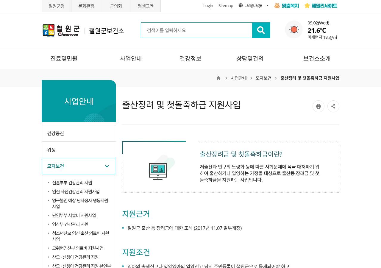This screenshot has width=381, height=268.
Task: Click 사업안내 in the breadcrumb
Action: tap(239, 78)
